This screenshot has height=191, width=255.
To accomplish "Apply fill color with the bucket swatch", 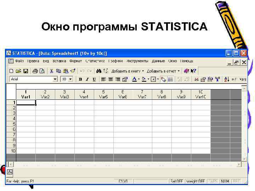I will point(144,79).
